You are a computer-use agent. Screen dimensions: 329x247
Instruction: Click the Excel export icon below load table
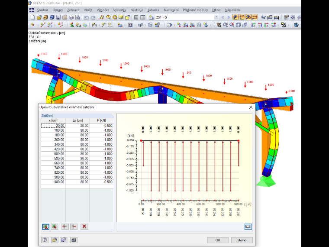point(55,226)
